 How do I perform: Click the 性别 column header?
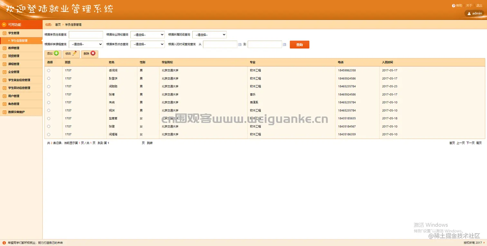click(x=142, y=62)
